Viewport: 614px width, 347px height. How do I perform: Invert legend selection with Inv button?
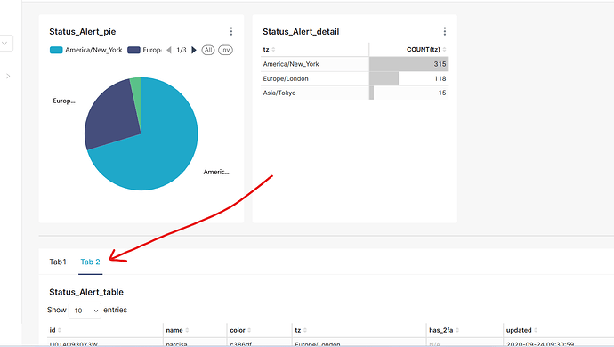click(225, 50)
